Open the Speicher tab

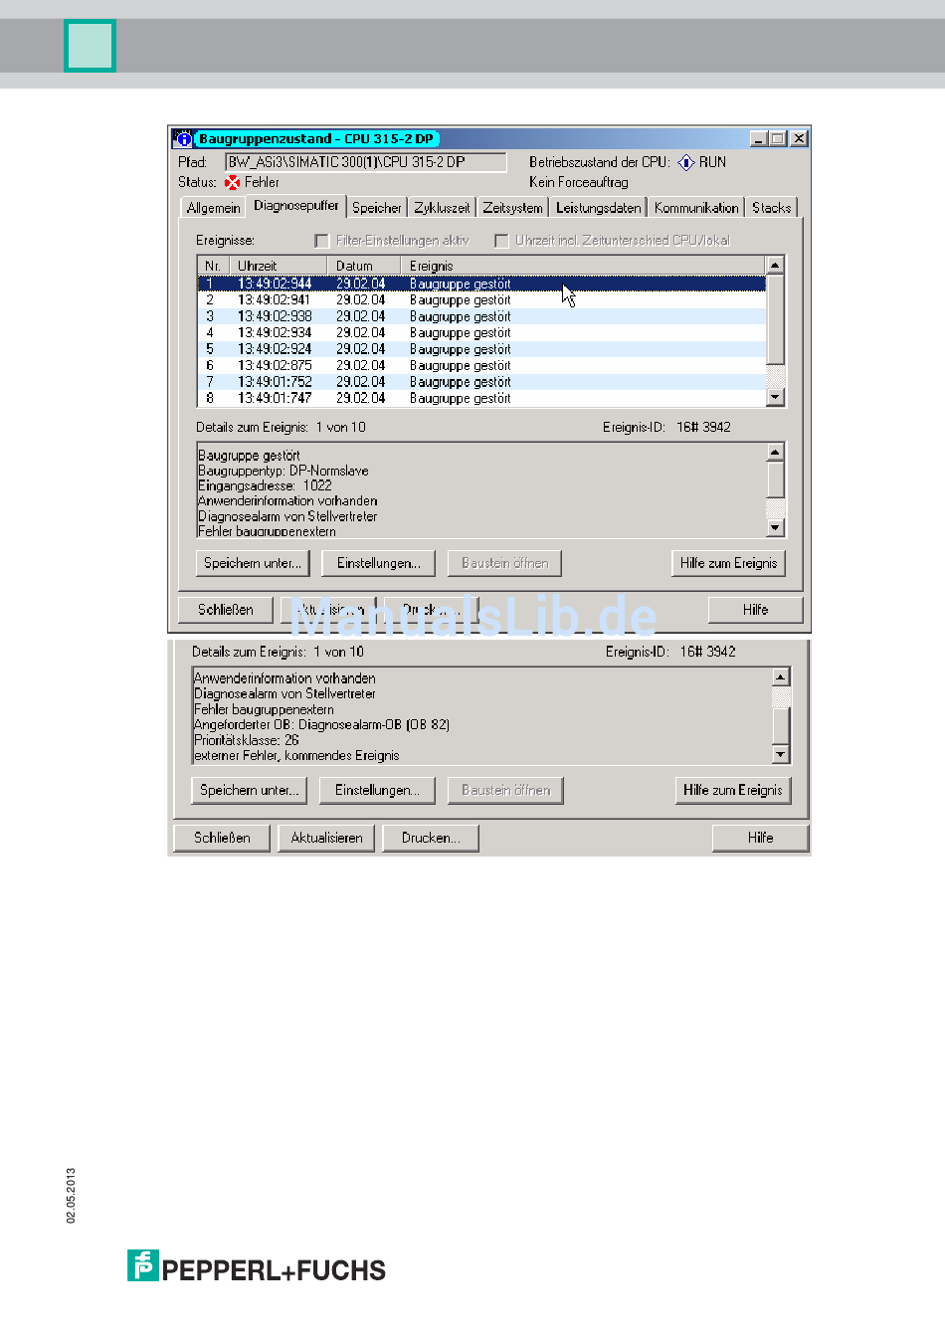pyautogui.click(x=376, y=208)
